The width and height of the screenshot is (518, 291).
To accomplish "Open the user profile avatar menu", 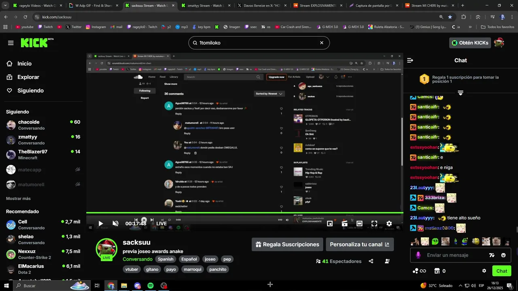I will pos(499,42).
